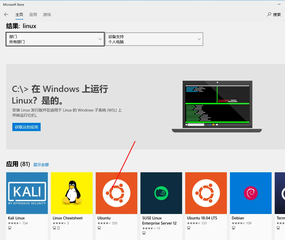The image size is (285, 240).
Task: Click the PC device icon under Ubuntu 205
Action: coord(99,228)
